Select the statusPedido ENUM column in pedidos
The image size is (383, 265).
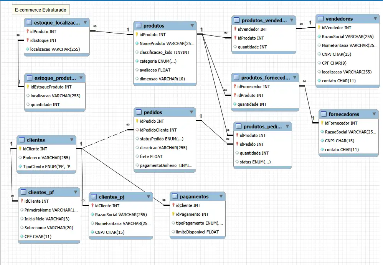coord(159,139)
